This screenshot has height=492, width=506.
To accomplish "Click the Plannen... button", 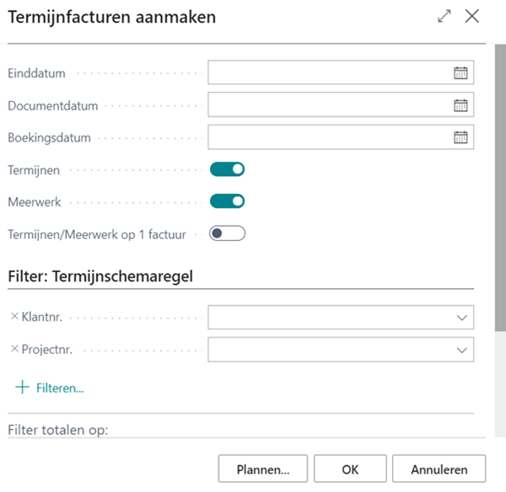I will click(263, 468).
